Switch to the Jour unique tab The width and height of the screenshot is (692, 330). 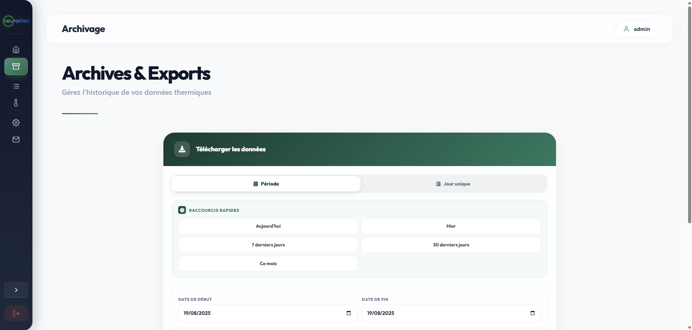coord(453,184)
